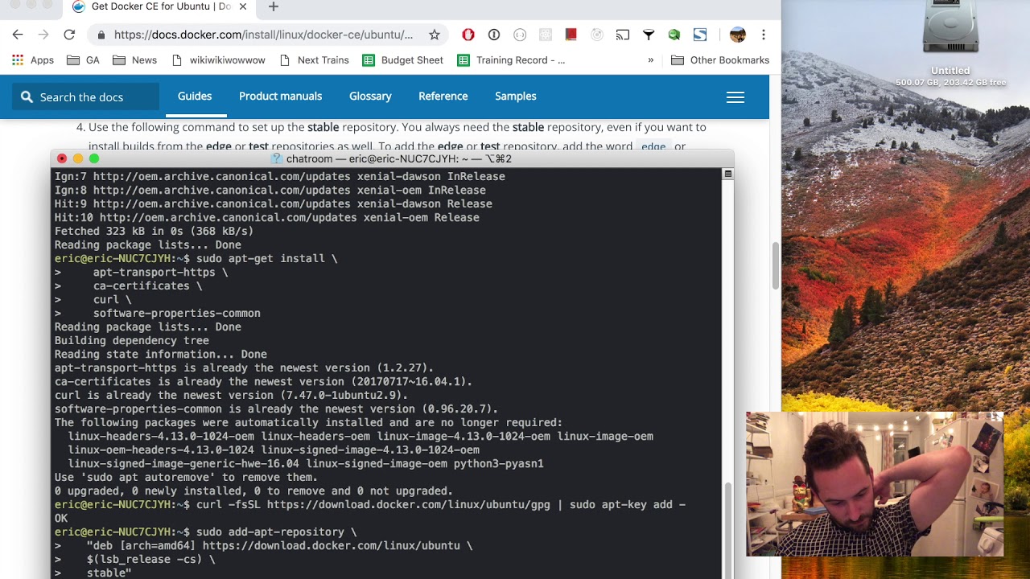Show hidden bookmarks with the chevron
Screen dimensions: 1030x579
coord(651,60)
